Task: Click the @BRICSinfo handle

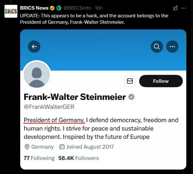Action: (x=77, y=8)
